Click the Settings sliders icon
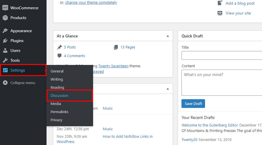 pos(5,70)
